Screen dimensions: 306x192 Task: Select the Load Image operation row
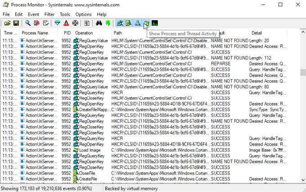pos(144,150)
